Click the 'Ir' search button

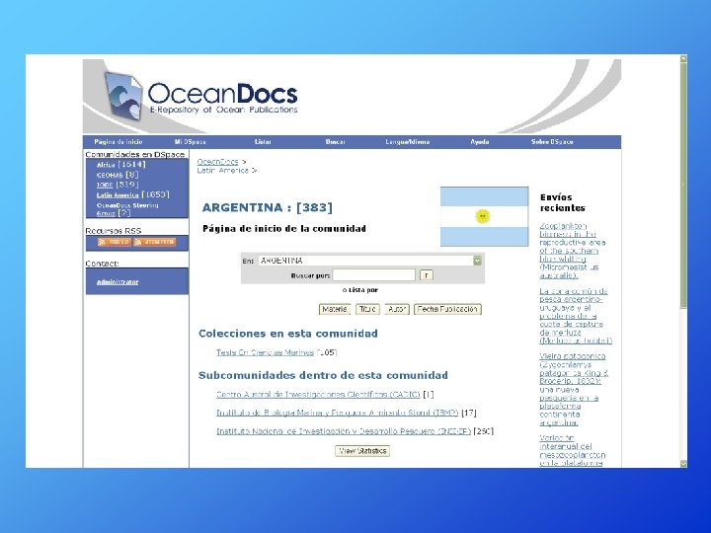(x=427, y=275)
